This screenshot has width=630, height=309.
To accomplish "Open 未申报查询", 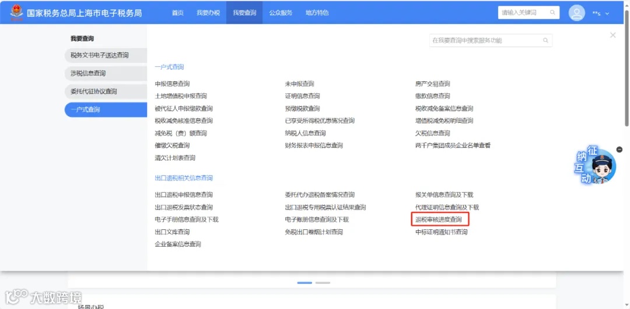I will [x=299, y=84].
